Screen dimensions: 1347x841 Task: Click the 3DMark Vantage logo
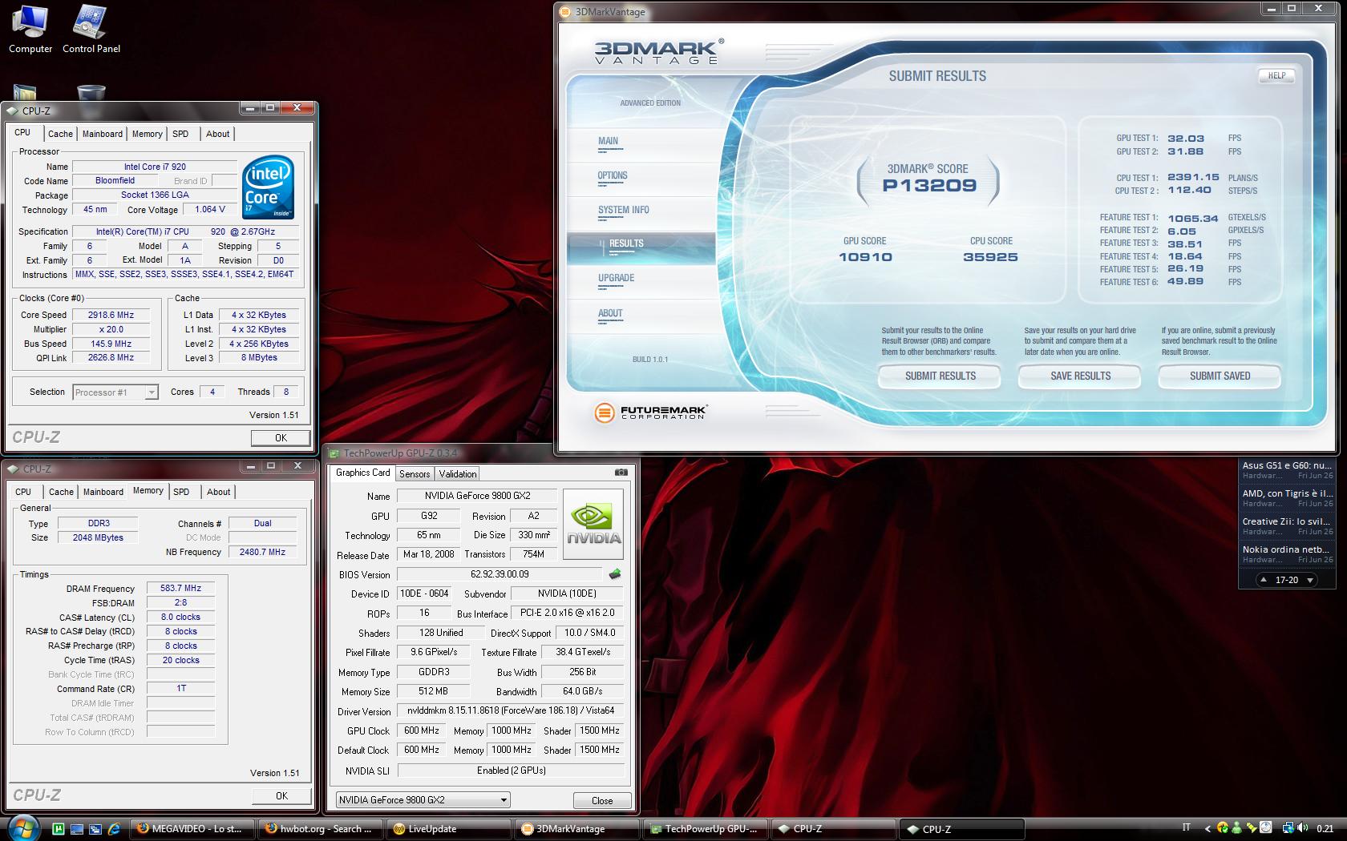pyautogui.click(x=659, y=50)
